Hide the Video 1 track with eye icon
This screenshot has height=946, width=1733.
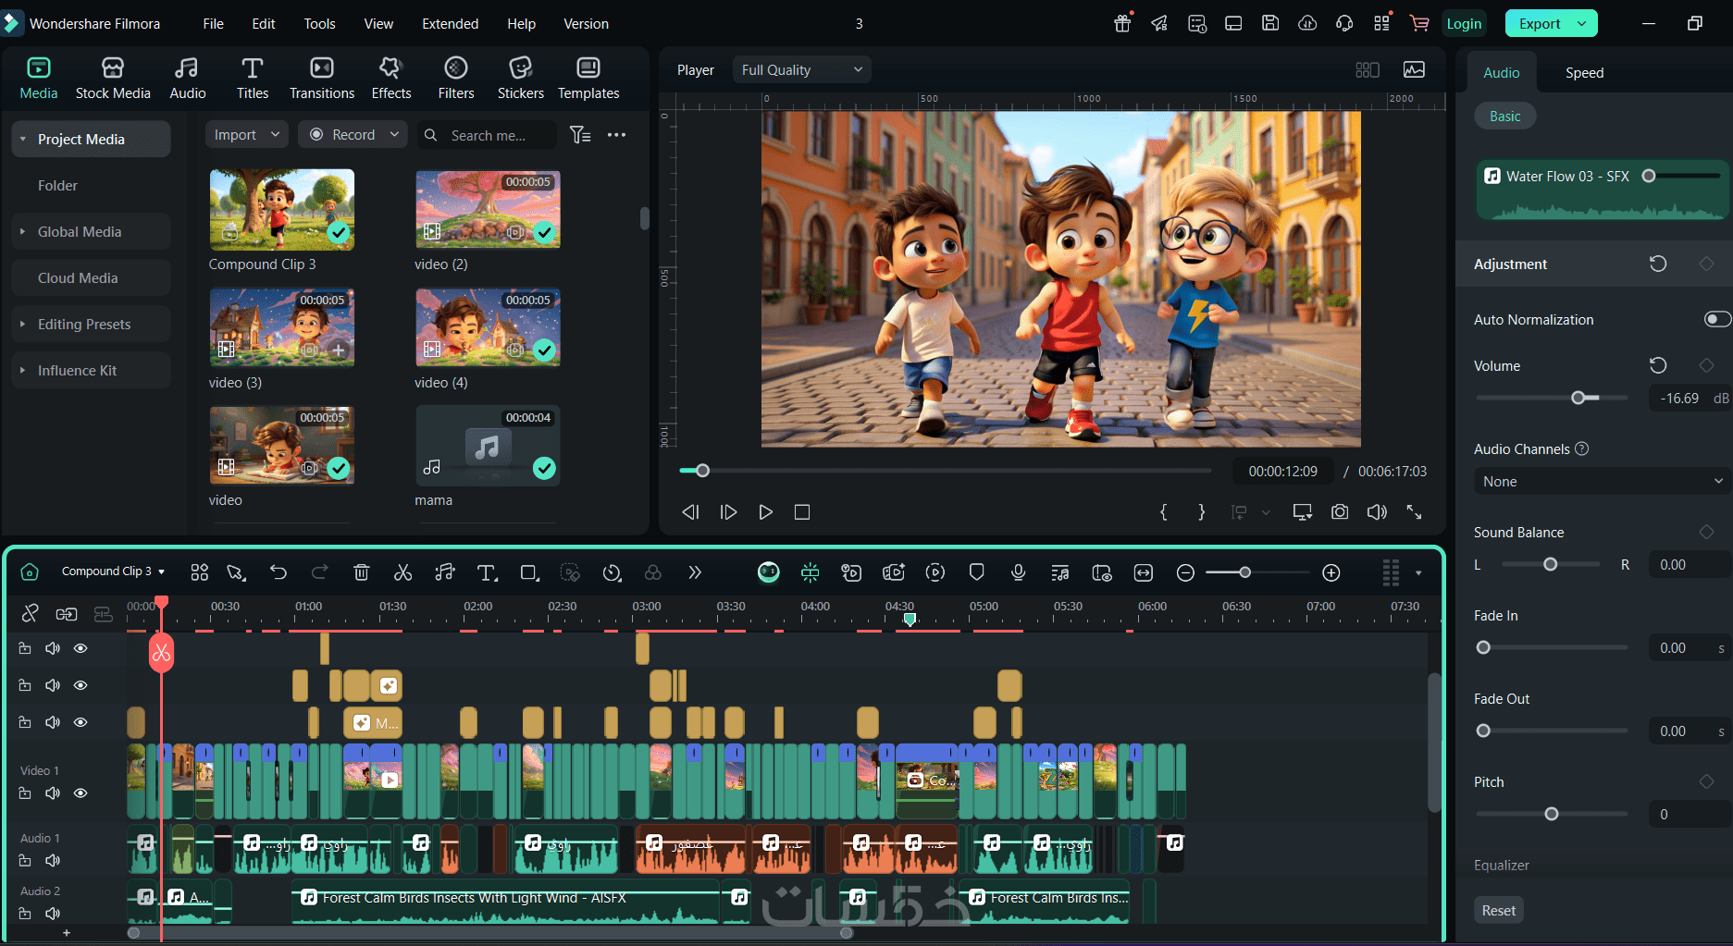tap(80, 792)
